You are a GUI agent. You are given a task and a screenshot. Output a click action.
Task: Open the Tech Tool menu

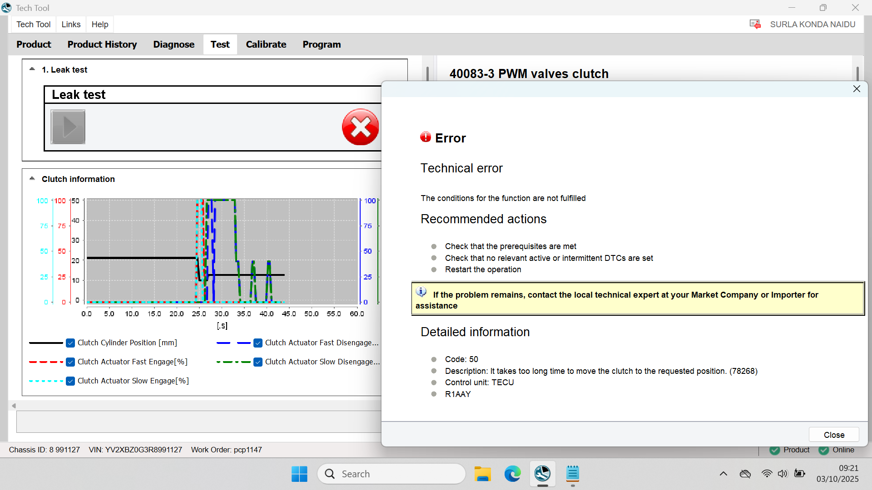coord(34,24)
